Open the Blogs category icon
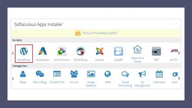 (23, 74)
